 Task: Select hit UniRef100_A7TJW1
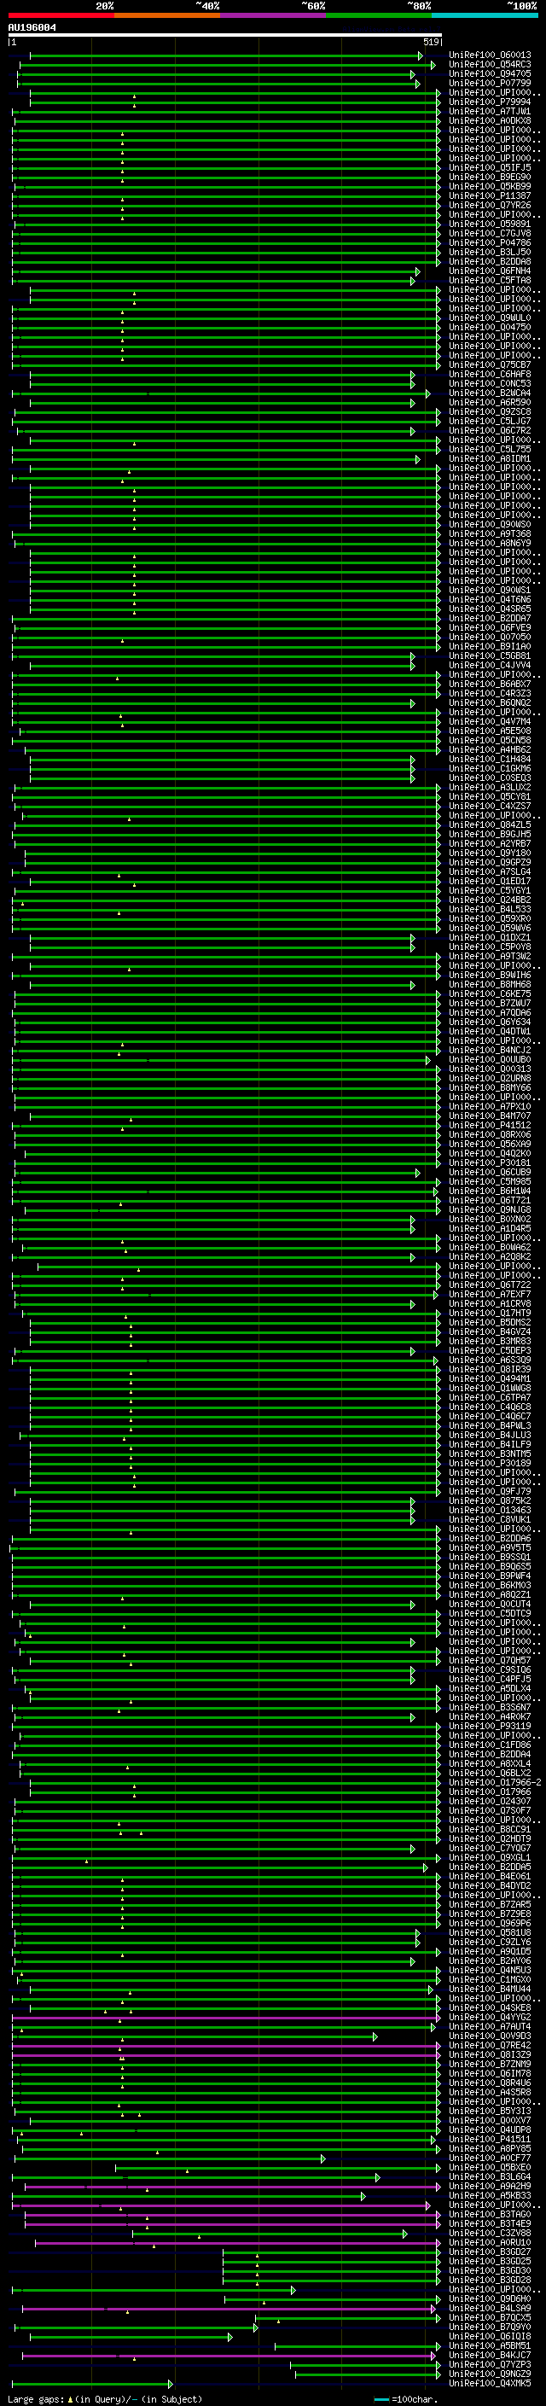pos(490,111)
